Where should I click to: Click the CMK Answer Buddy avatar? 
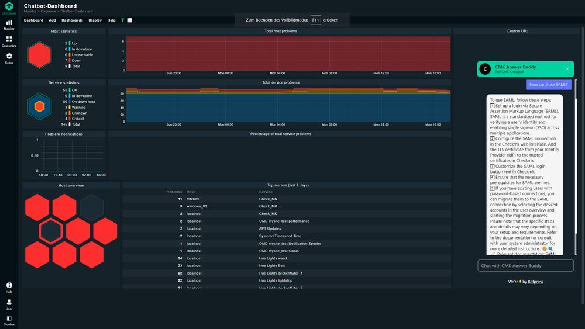[485, 69]
